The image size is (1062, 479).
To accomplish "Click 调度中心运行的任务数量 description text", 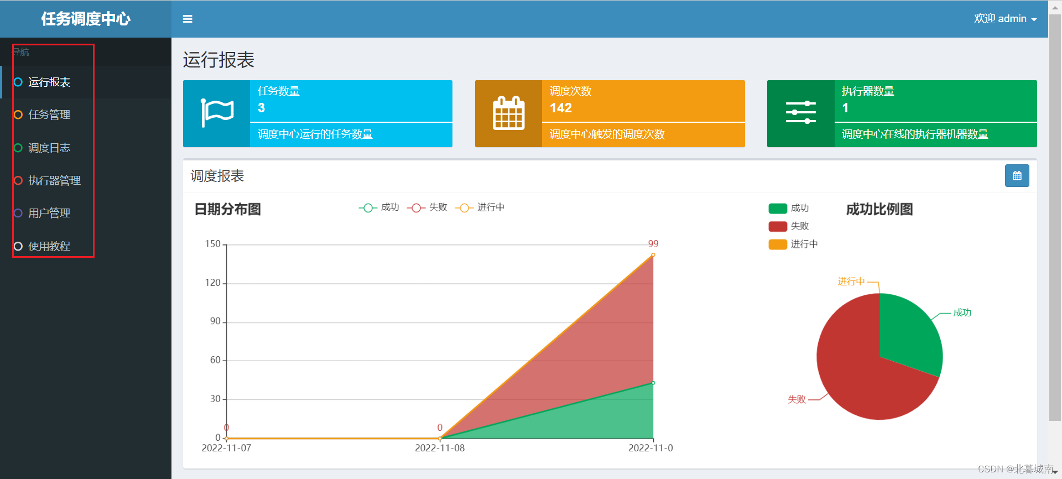I will (315, 134).
